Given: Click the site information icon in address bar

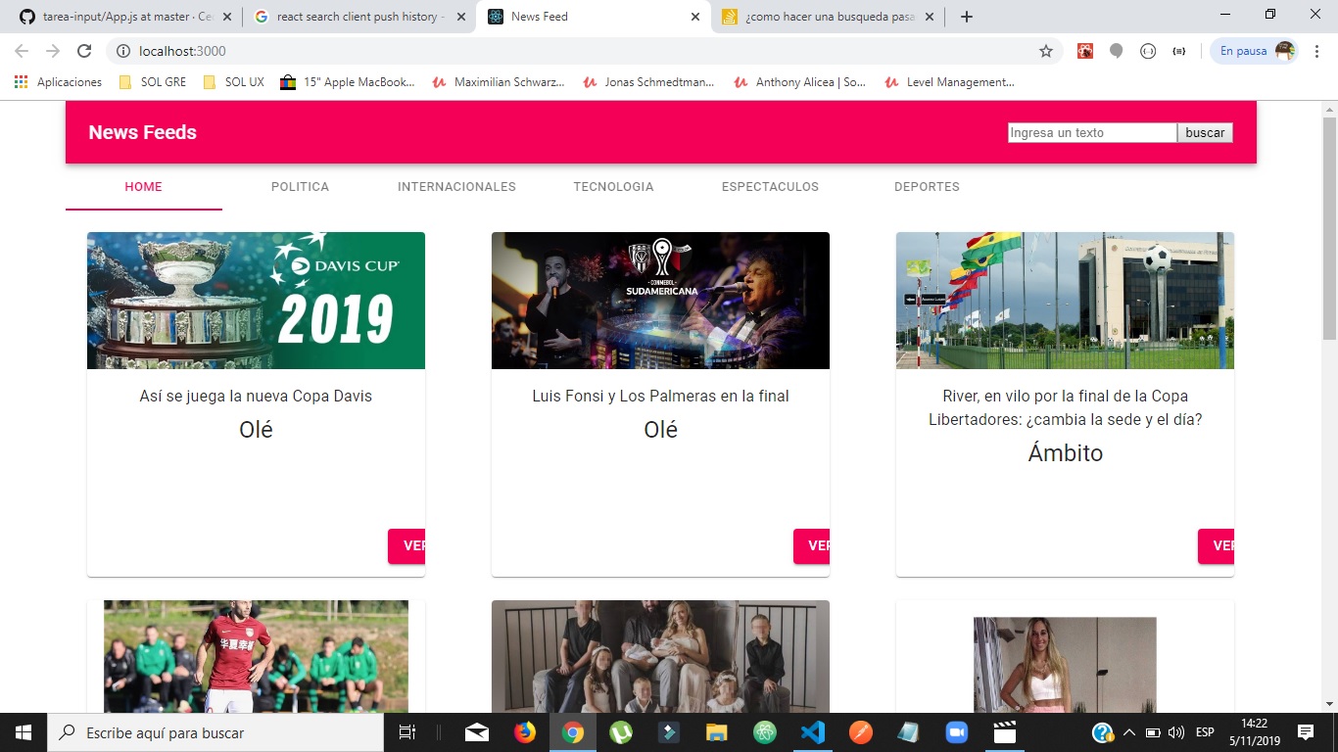Looking at the screenshot, I should point(122,51).
